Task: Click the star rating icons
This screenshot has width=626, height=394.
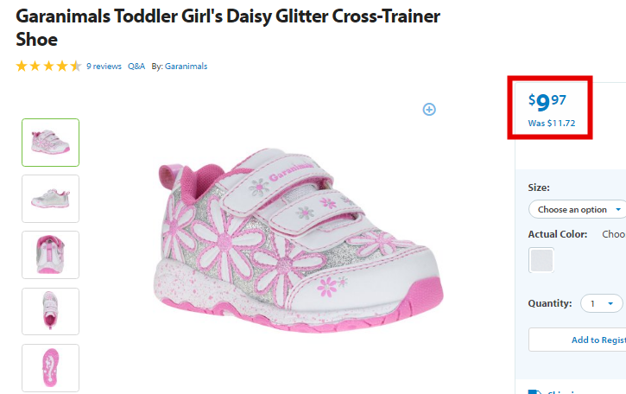Action: (48, 66)
